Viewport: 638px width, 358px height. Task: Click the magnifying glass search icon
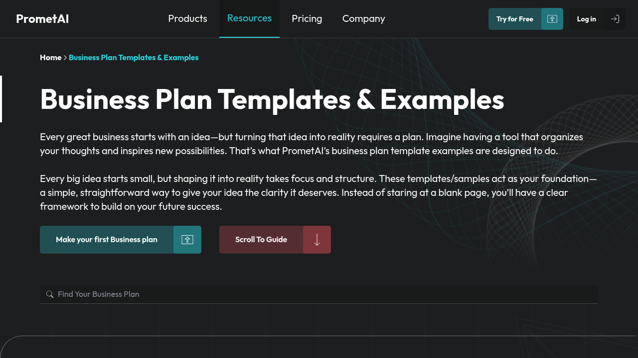click(50, 294)
